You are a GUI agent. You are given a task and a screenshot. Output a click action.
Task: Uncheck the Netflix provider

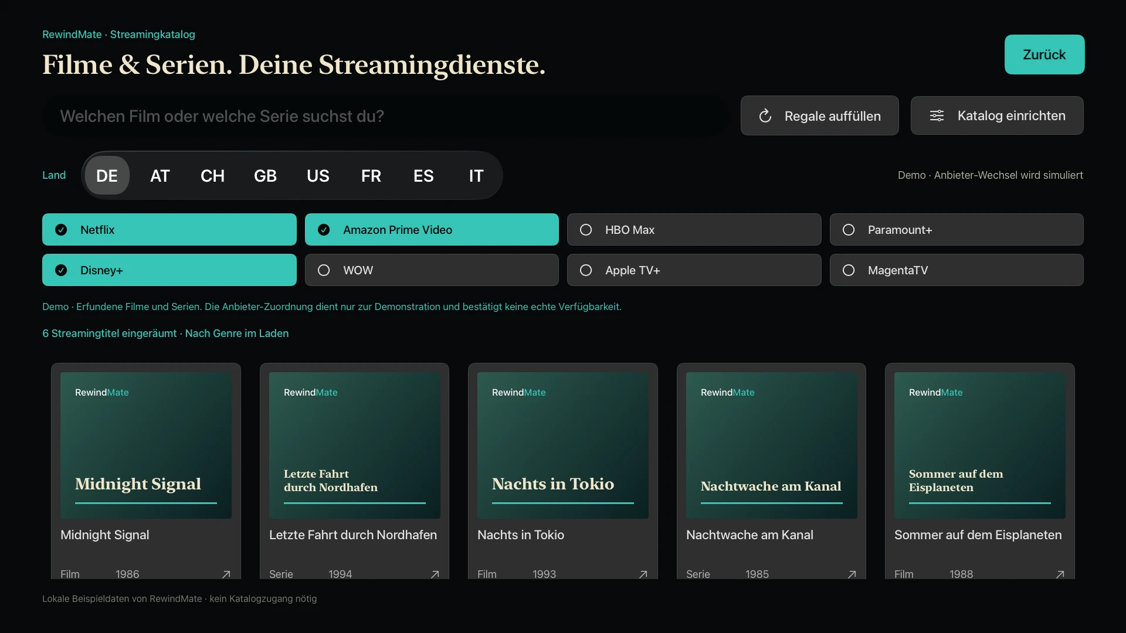coord(169,230)
